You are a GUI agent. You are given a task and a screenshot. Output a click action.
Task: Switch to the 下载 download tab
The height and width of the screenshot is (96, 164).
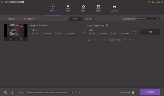(68, 8)
